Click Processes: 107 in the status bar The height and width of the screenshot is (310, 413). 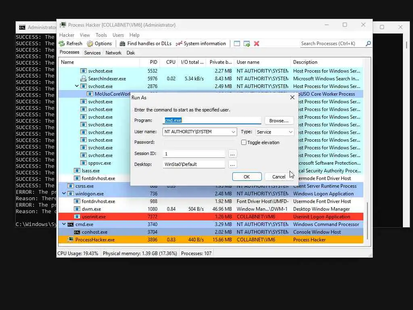[196, 253]
